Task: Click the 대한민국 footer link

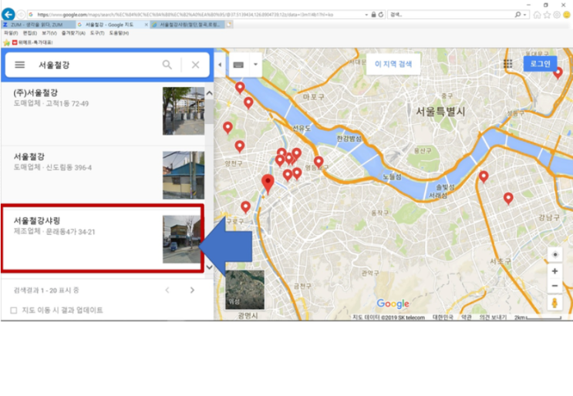Action: 443,317
